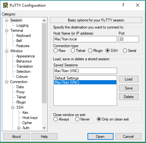The image size is (146, 143).
Task: Set close window on exit to Never
Action: [77, 119]
